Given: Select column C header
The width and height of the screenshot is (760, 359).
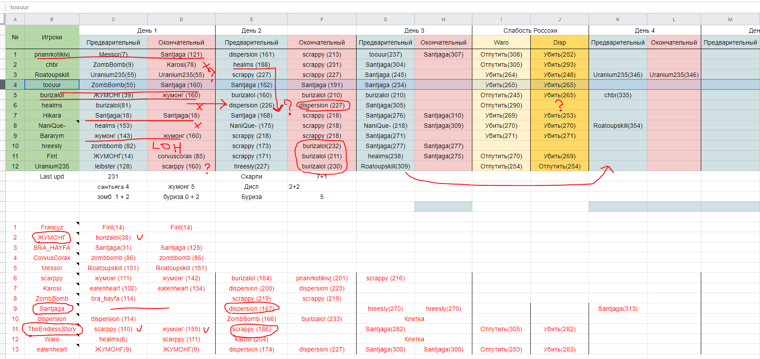Looking at the screenshot, I should click(113, 19).
